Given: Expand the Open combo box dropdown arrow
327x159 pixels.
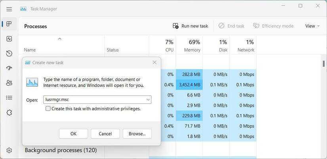Looking at the screenshot, I should coord(148,100).
